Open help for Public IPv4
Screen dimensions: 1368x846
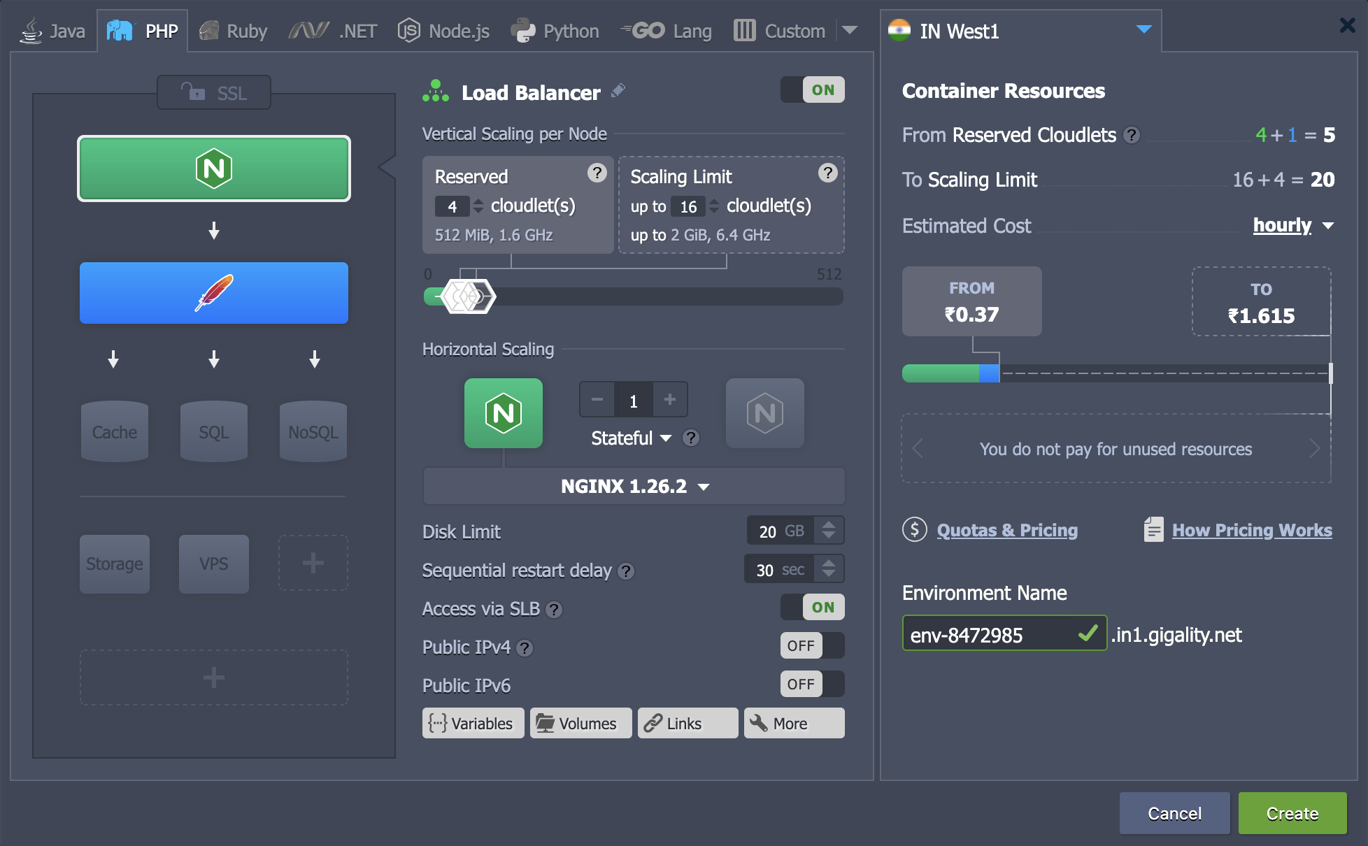(x=525, y=648)
